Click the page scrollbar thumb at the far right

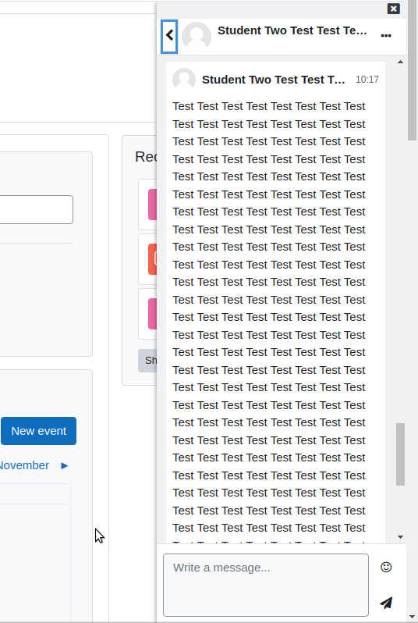click(x=413, y=70)
